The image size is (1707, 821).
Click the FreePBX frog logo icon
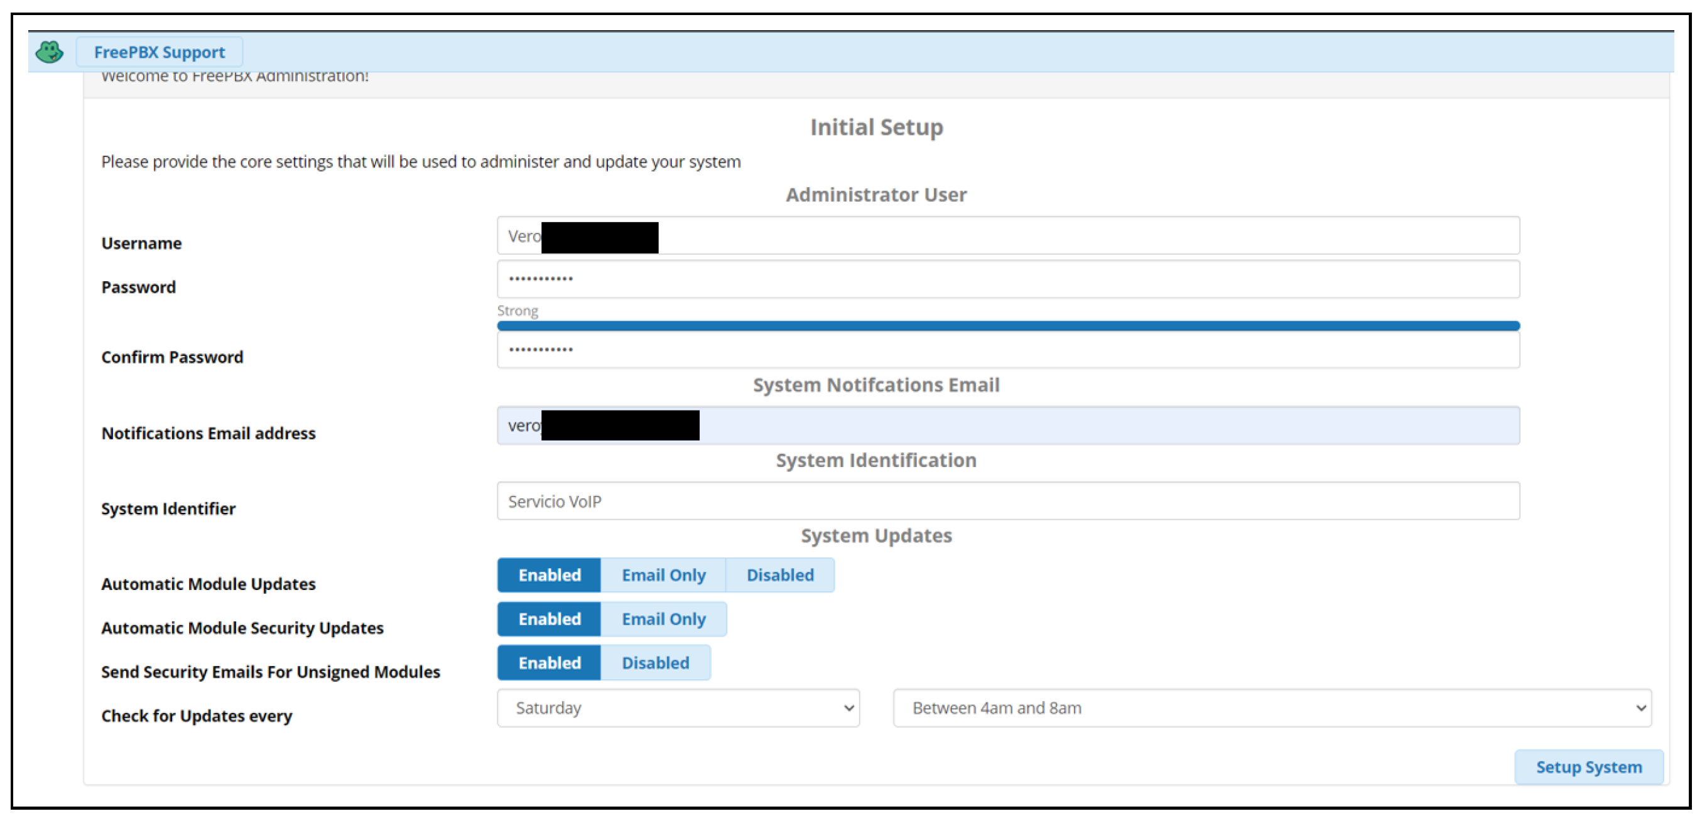coord(49,51)
